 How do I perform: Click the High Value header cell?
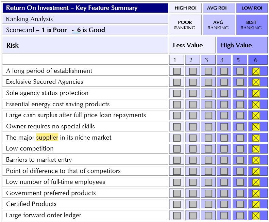pyautogui.click(x=242, y=45)
